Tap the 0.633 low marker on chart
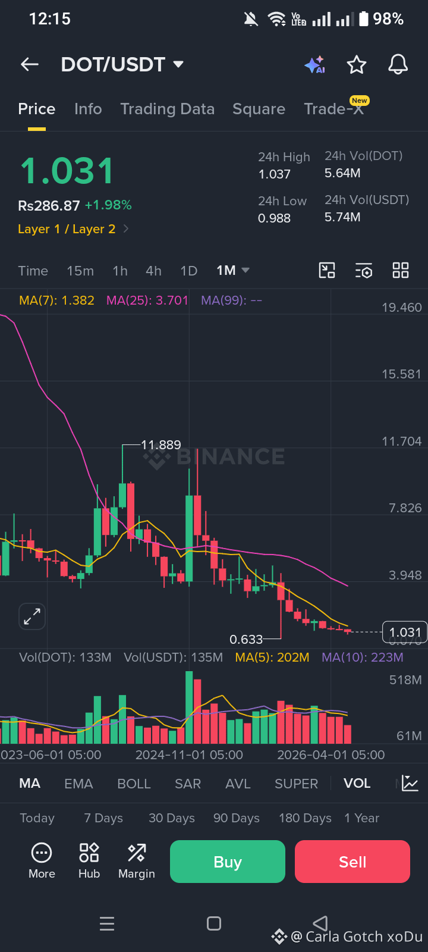This screenshot has height=952, width=428. (x=246, y=640)
